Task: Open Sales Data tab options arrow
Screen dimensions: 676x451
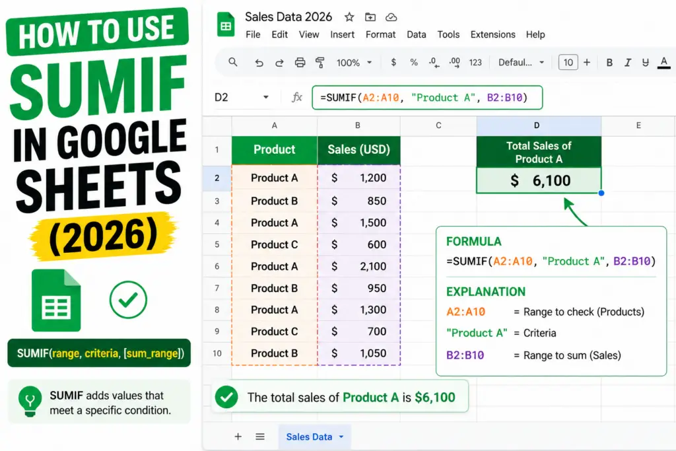Action: (341, 436)
